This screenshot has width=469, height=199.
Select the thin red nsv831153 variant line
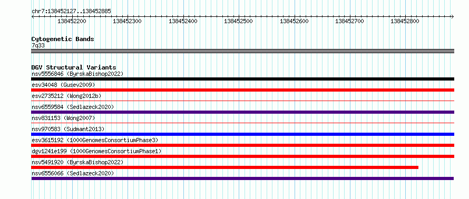[x=242, y=123]
